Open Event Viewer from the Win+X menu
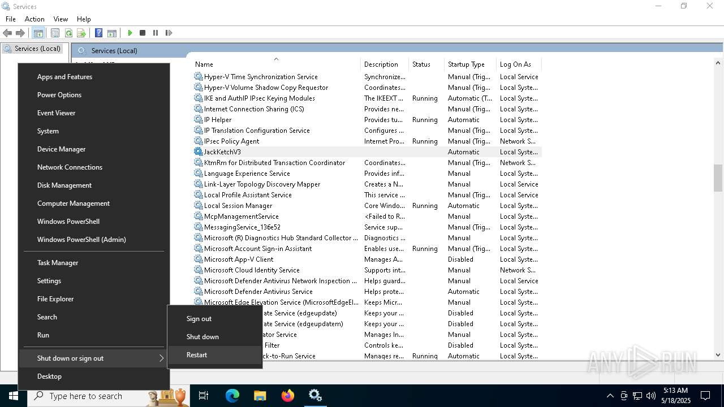This screenshot has height=407, width=724. coord(94,113)
